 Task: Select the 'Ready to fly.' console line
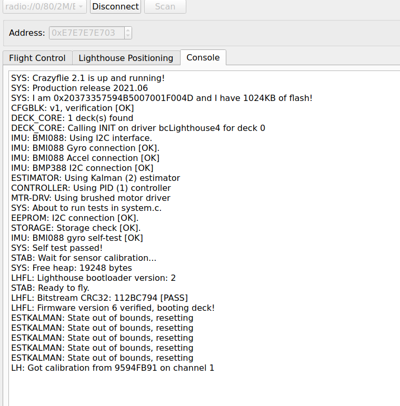(x=51, y=288)
